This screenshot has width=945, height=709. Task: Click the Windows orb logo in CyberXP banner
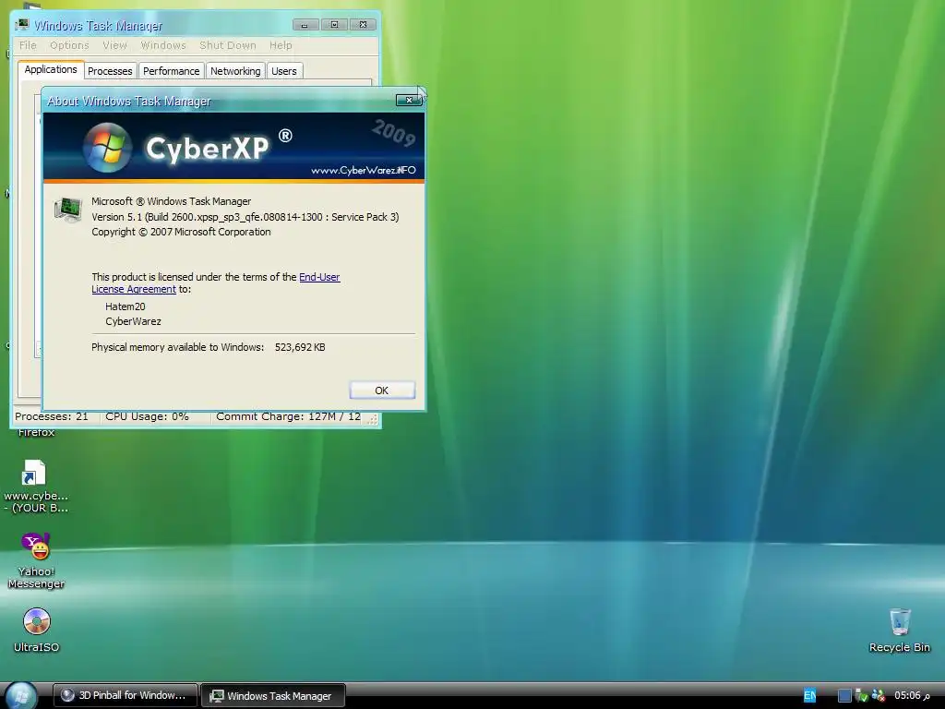(x=107, y=148)
